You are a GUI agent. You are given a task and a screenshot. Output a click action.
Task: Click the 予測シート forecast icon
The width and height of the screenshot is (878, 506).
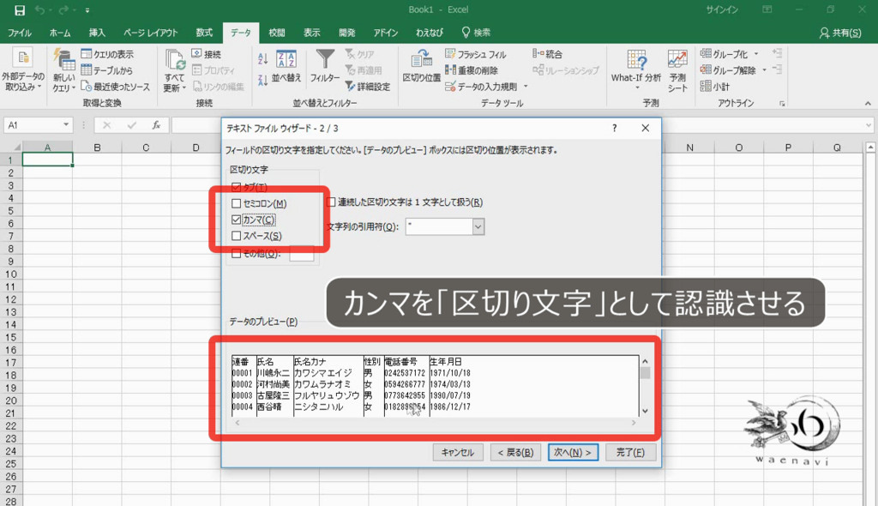(677, 59)
